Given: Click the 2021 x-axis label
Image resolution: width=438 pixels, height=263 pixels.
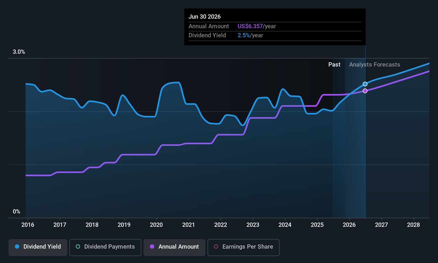Looking at the screenshot, I should pyautogui.click(x=189, y=225).
